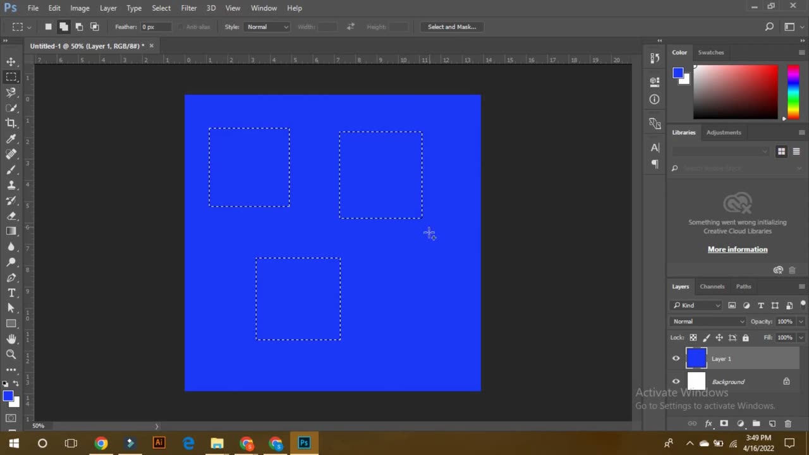Viewport: 809px width, 455px height.
Task: Delete layer with trash icon
Action: pyautogui.click(x=788, y=423)
